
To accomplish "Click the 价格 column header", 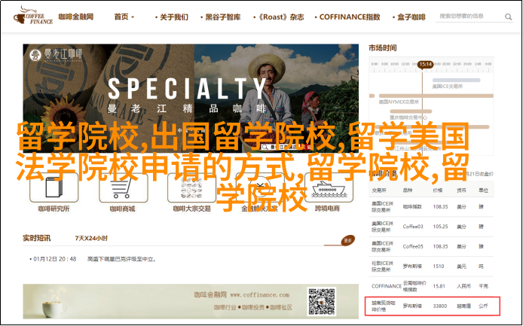I will [438, 190].
